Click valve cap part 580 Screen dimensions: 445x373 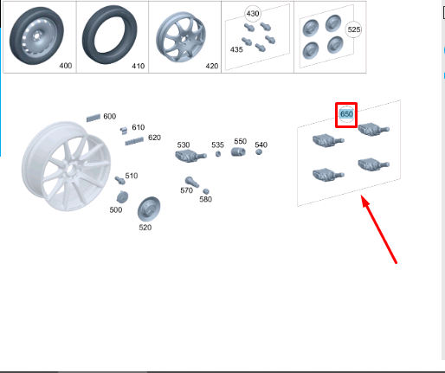(206, 191)
